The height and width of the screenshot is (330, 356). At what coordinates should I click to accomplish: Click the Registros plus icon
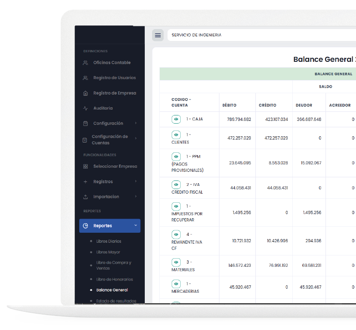point(86,182)
